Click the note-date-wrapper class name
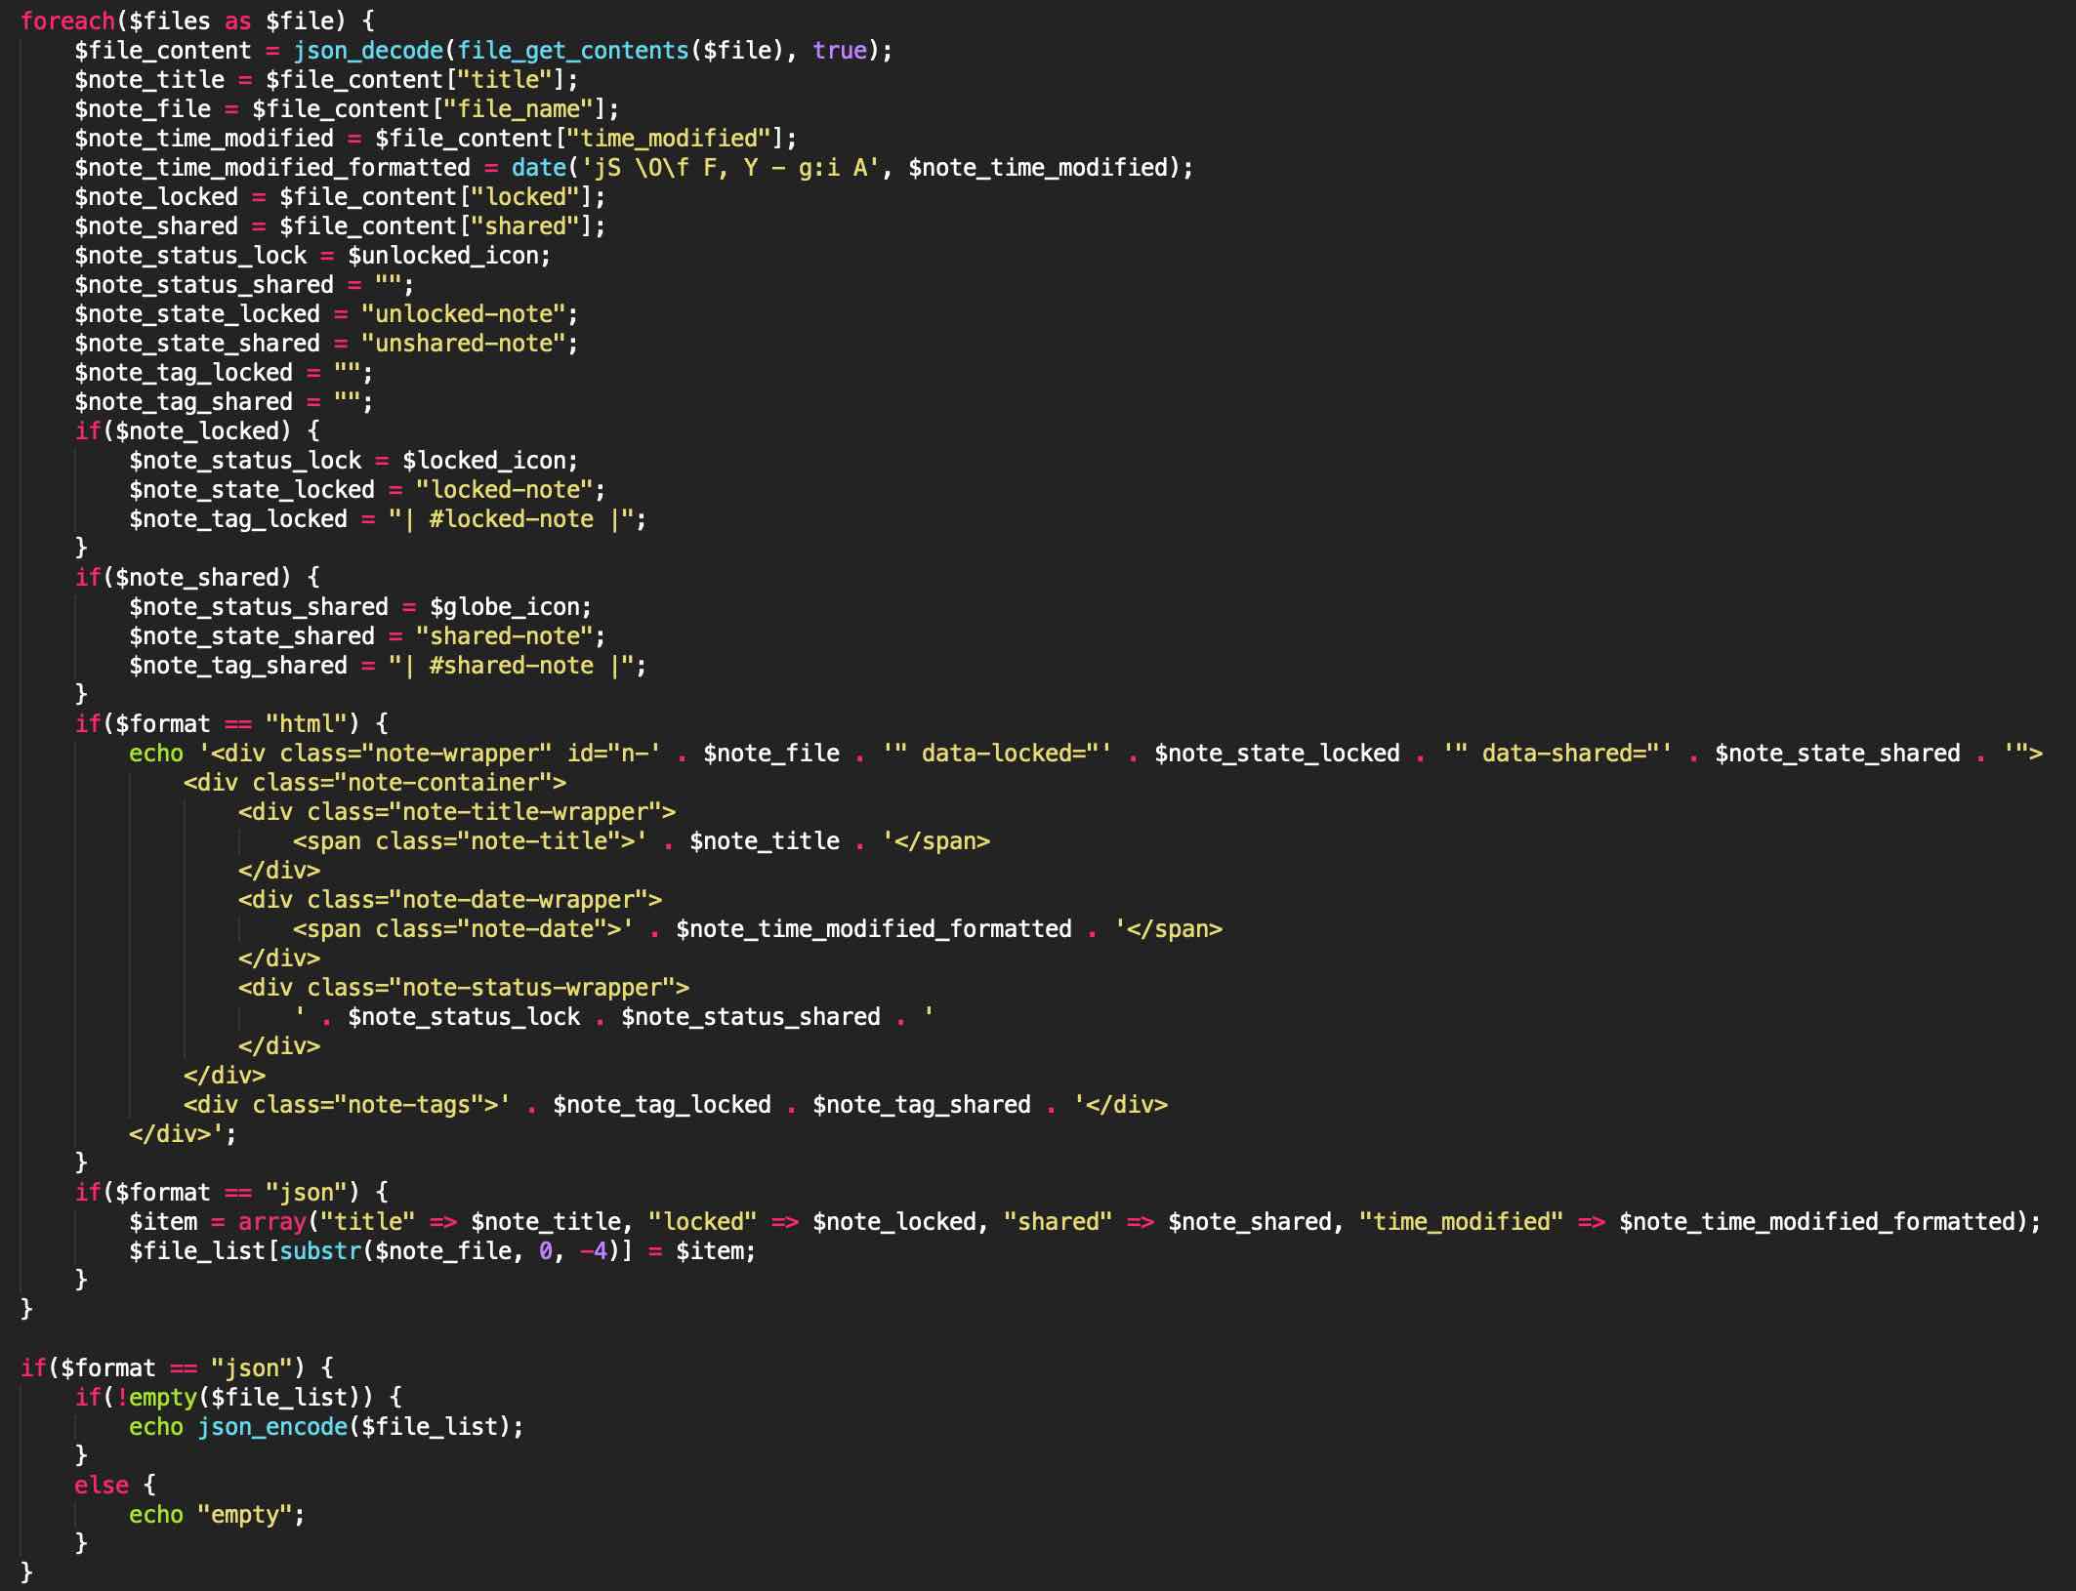Screen dimensions: 2076x1591 [519, 899]
